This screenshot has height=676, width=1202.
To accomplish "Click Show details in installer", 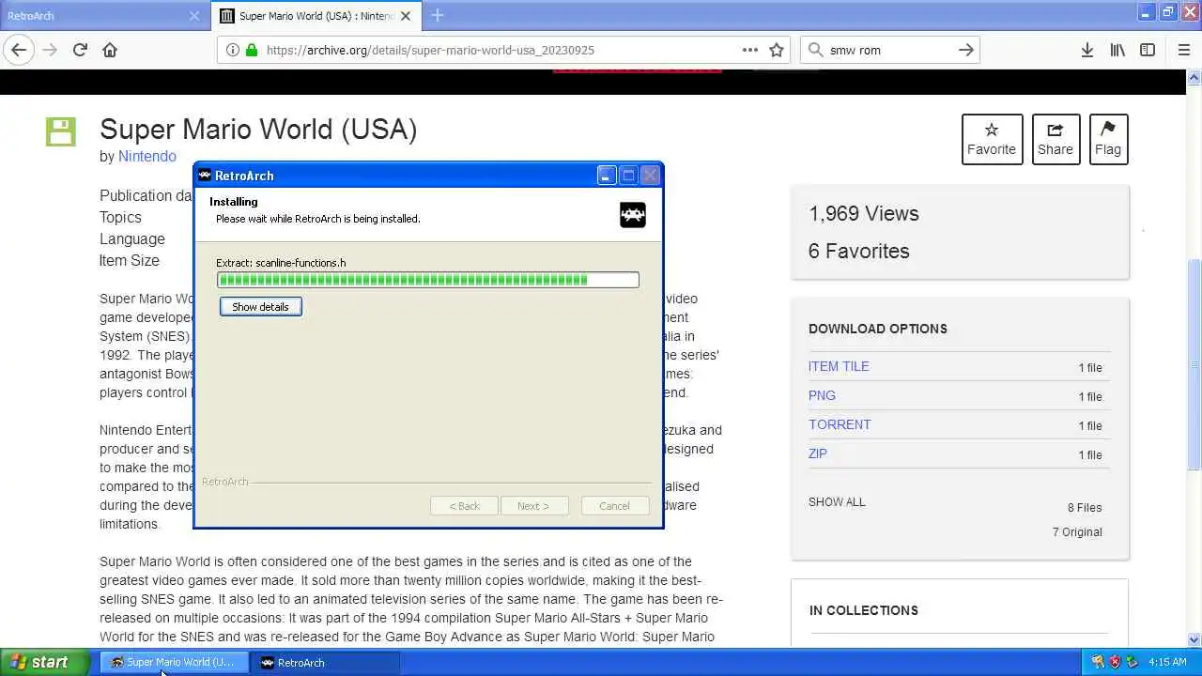I will 261,307.
